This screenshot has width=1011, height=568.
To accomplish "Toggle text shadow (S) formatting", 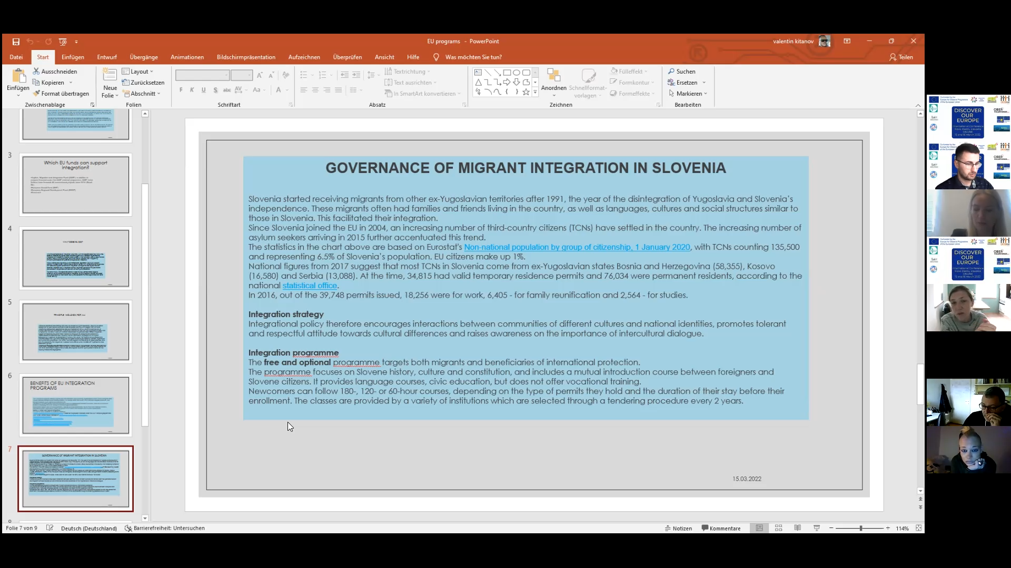I will coord(215,90).
